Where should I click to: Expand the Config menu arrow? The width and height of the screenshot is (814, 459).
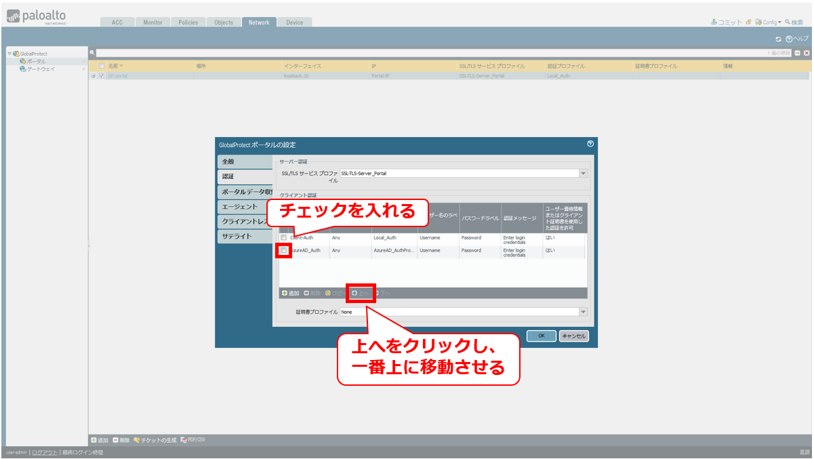779,22
